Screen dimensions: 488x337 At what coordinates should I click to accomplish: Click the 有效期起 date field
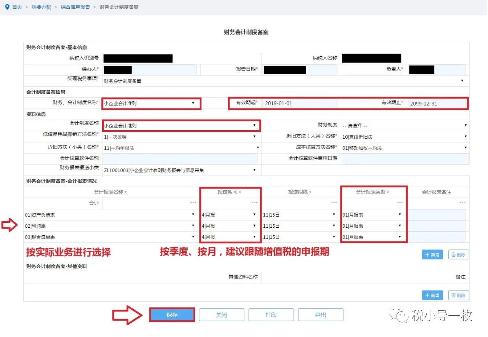pyautogui.click(x=300, y=103)
